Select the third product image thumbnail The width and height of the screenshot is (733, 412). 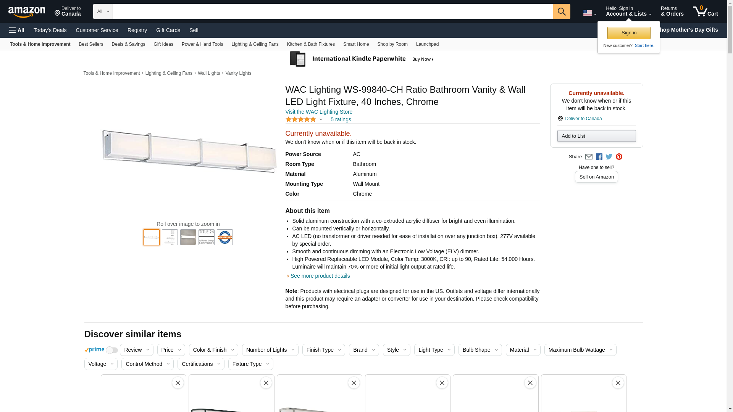pyautogui.click(x=188, y=237)
